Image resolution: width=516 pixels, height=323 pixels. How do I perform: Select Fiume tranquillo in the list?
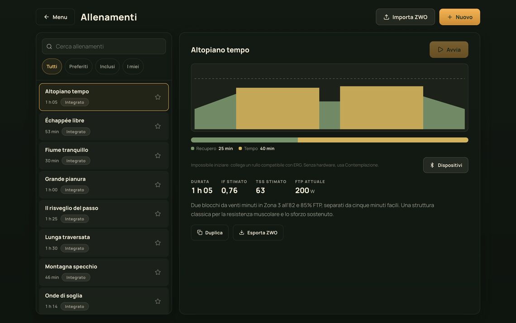[x=104, y=155]
